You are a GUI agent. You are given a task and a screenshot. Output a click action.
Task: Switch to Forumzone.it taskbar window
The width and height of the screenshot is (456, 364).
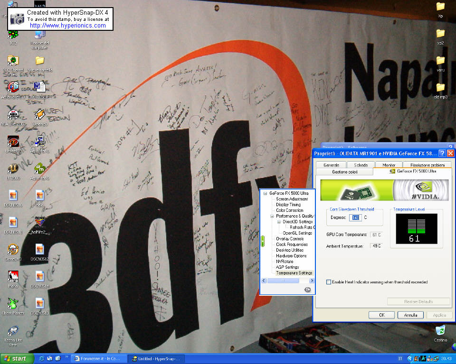[99, 359]
